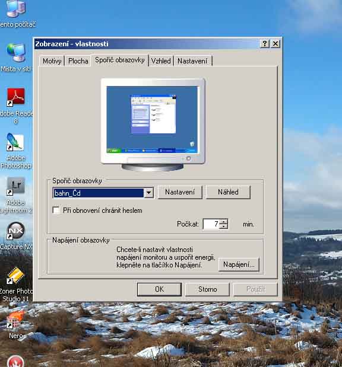342x367 pixels.
Task: Select the Adobe Photoshop desktop shortcut
Action: [15, 142]
